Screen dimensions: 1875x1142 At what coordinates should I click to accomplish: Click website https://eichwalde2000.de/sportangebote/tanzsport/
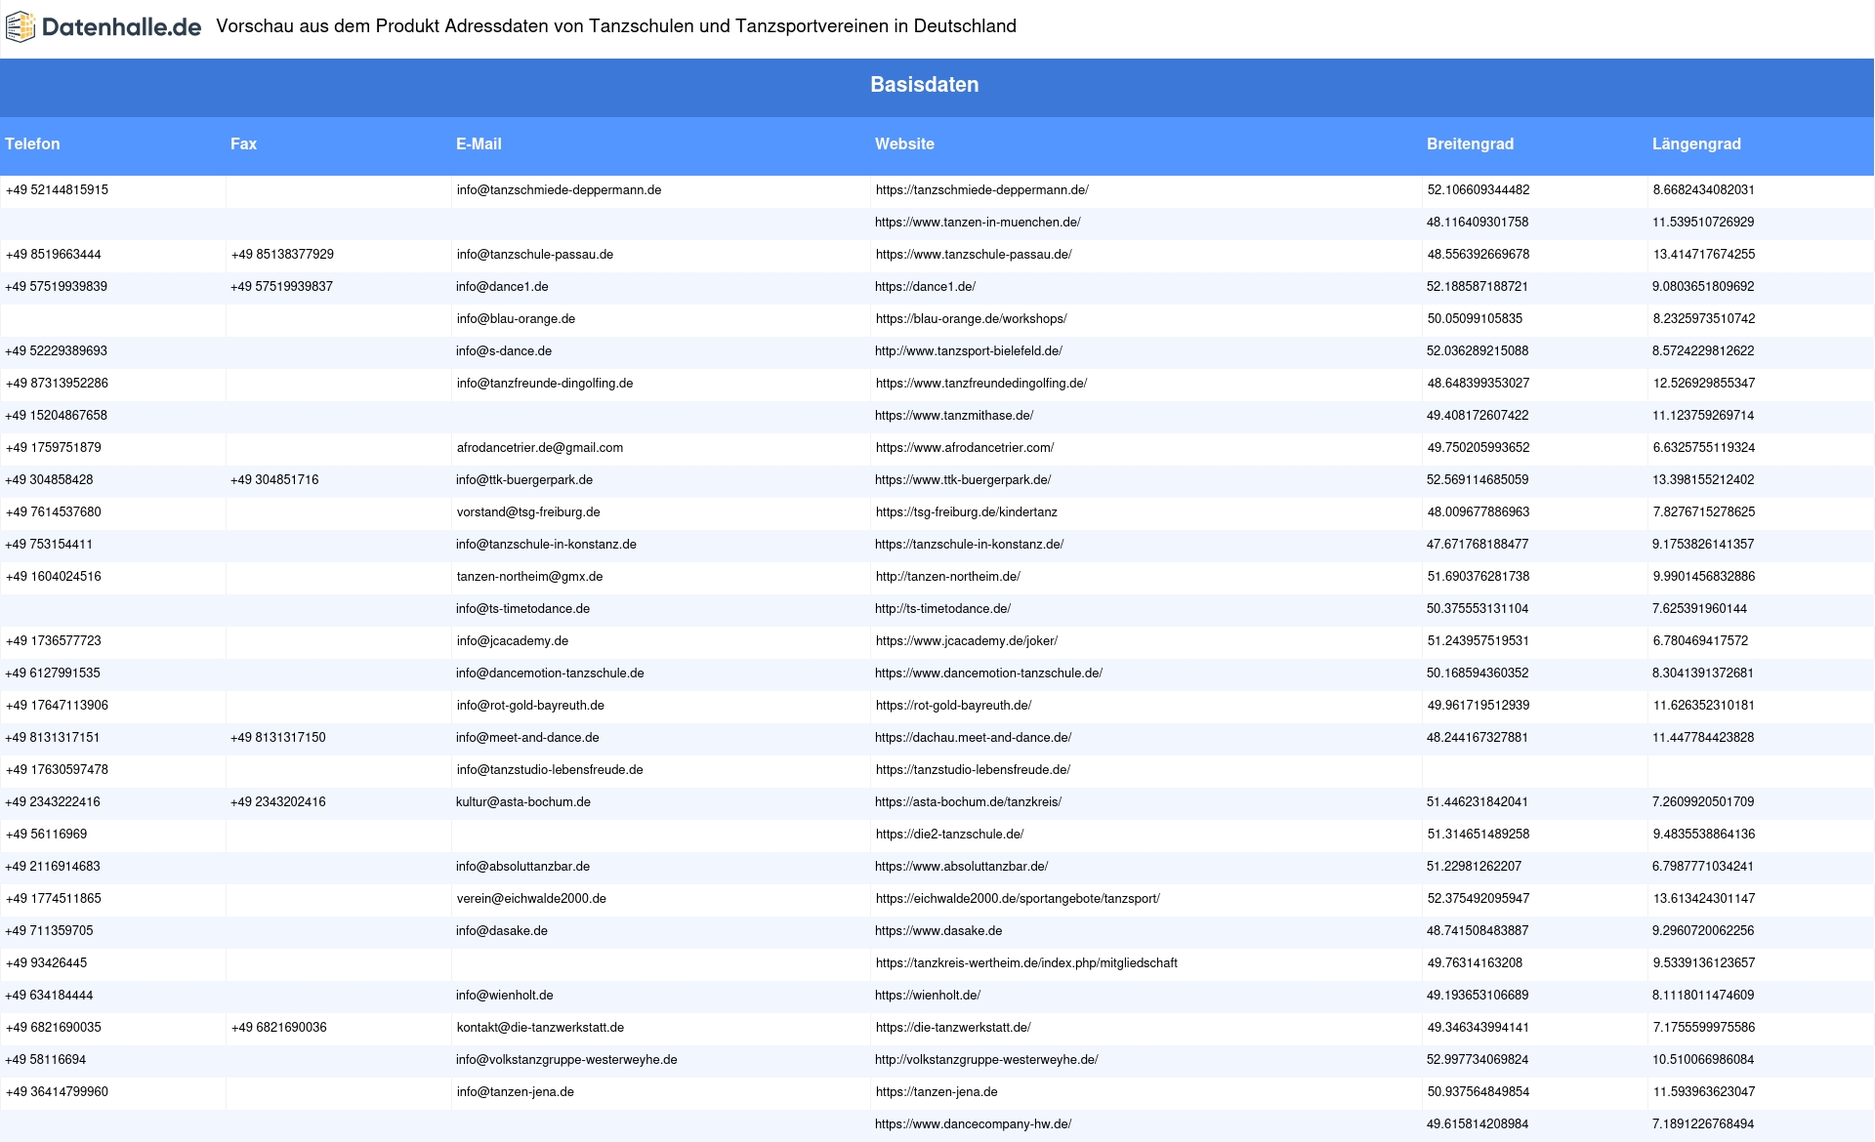(1018, 899)
